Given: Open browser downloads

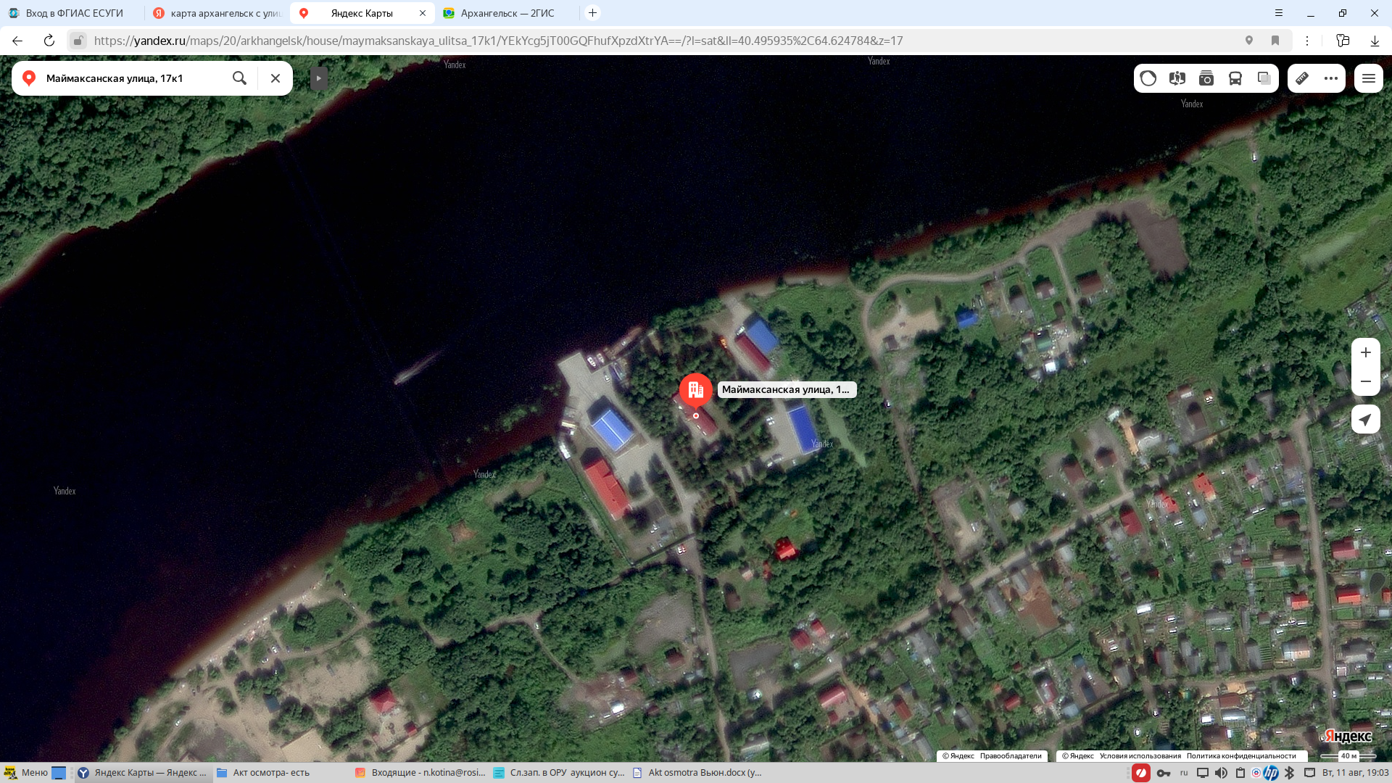Looking at the screenshot, I should 1375,41.
